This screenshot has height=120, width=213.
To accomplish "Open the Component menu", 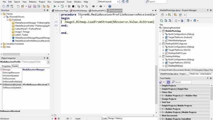I will pyautogui.click(x=59, y=2).
